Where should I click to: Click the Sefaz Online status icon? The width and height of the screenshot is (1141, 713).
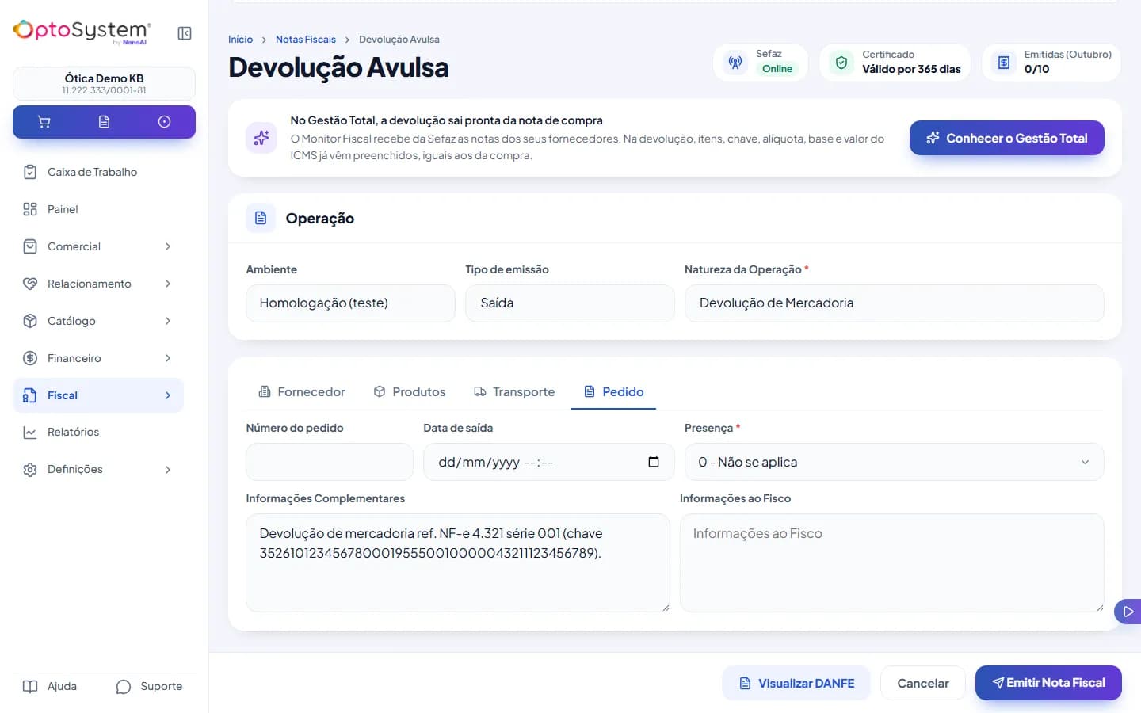[735, 62]
